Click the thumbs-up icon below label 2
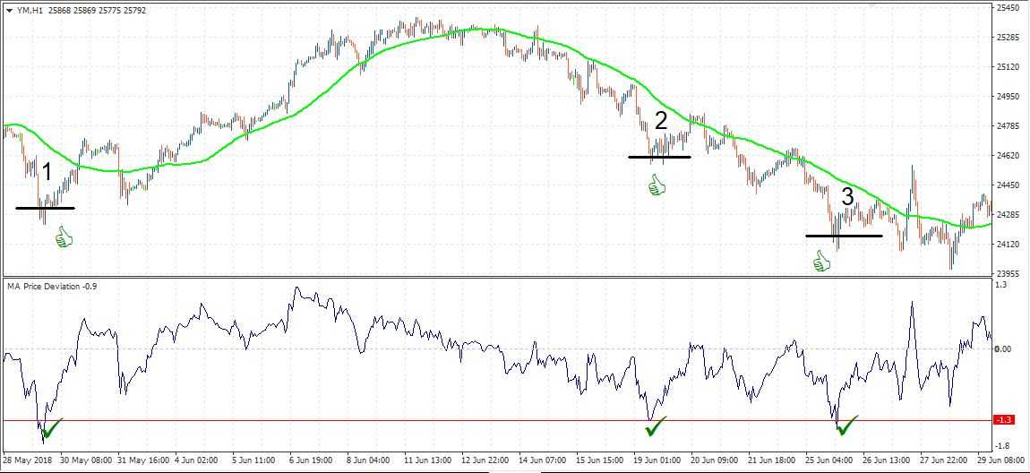Screen dimensions: 1030x473 pyautogui.click(x=657, y=185)
